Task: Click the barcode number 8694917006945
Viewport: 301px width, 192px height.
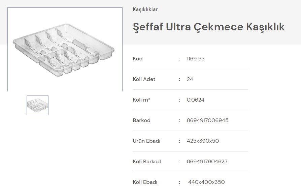Action: (x=207, y=120)
